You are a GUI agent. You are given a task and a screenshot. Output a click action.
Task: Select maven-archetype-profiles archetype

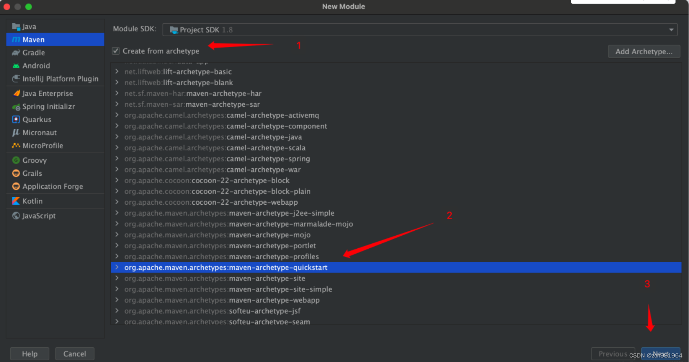point(396,256)
